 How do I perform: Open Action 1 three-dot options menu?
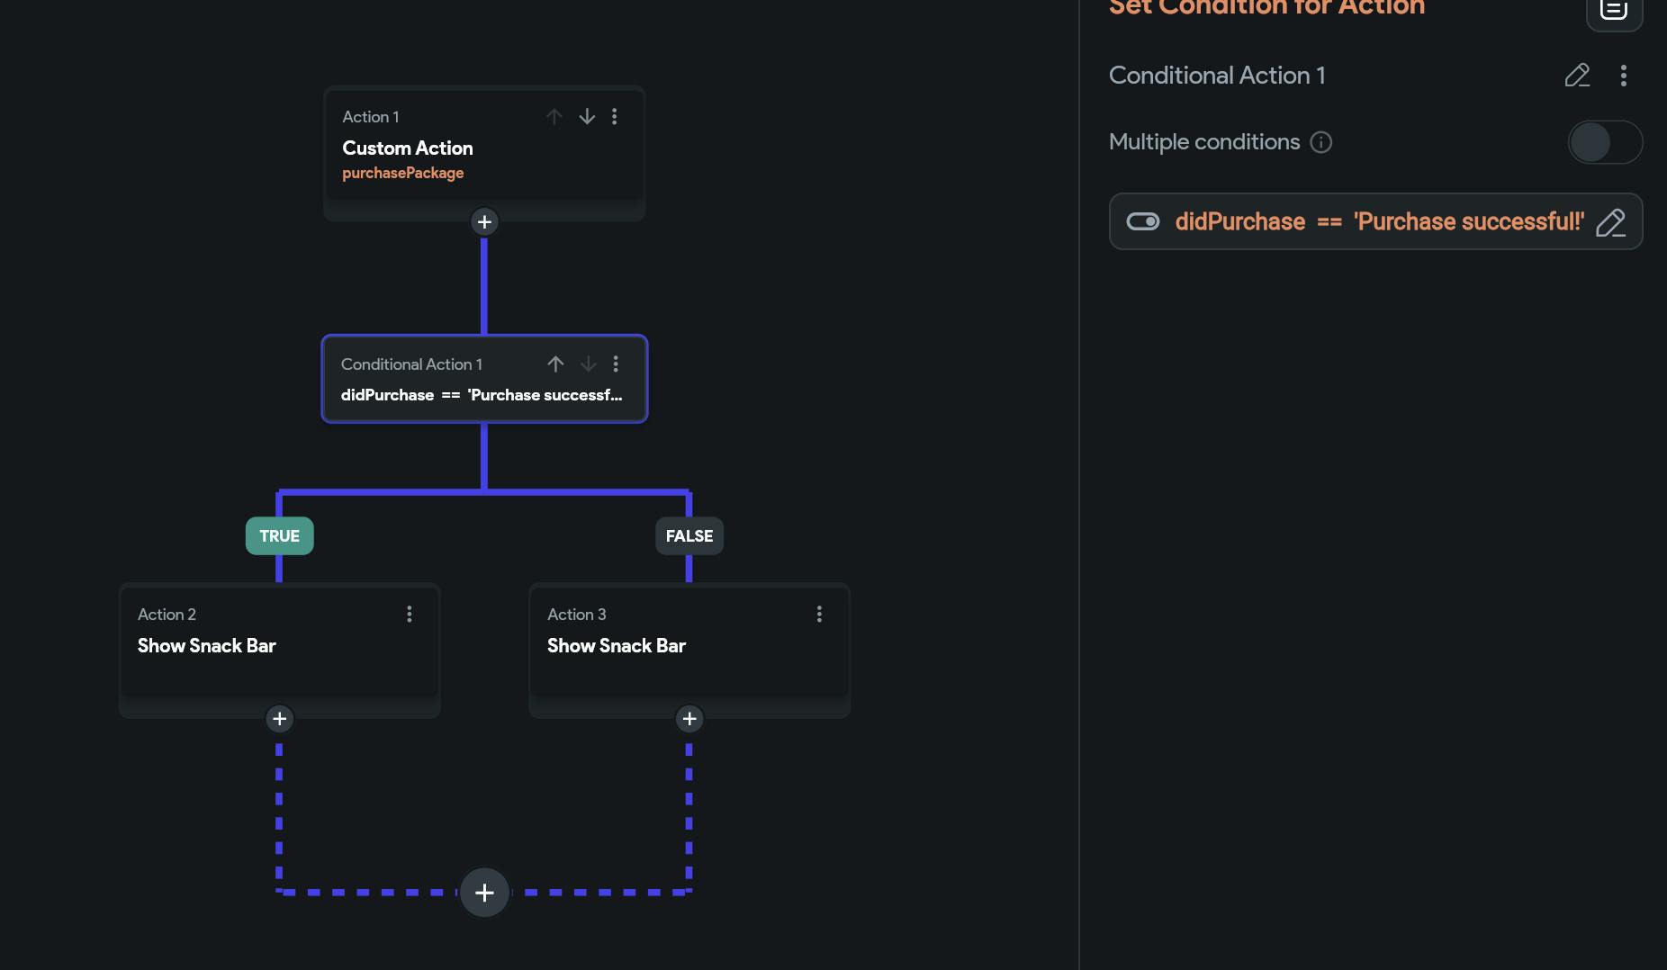tap(615, 117)
